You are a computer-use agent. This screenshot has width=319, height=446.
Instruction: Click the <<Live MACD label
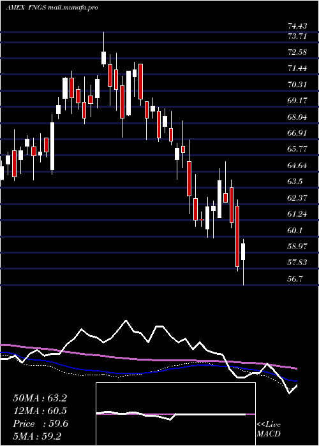tap(269, 429)
